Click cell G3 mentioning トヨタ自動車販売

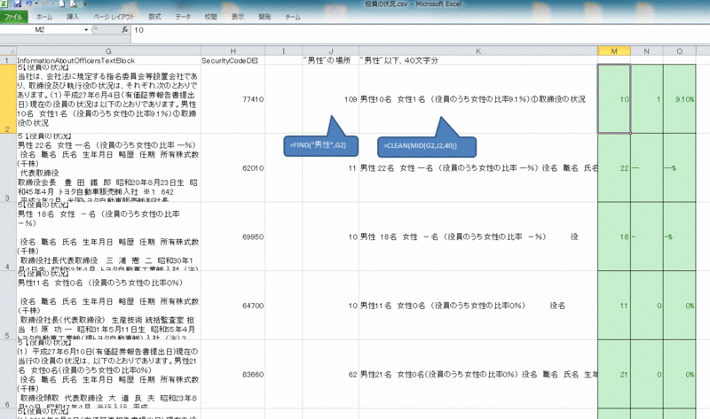pos(108,167)
